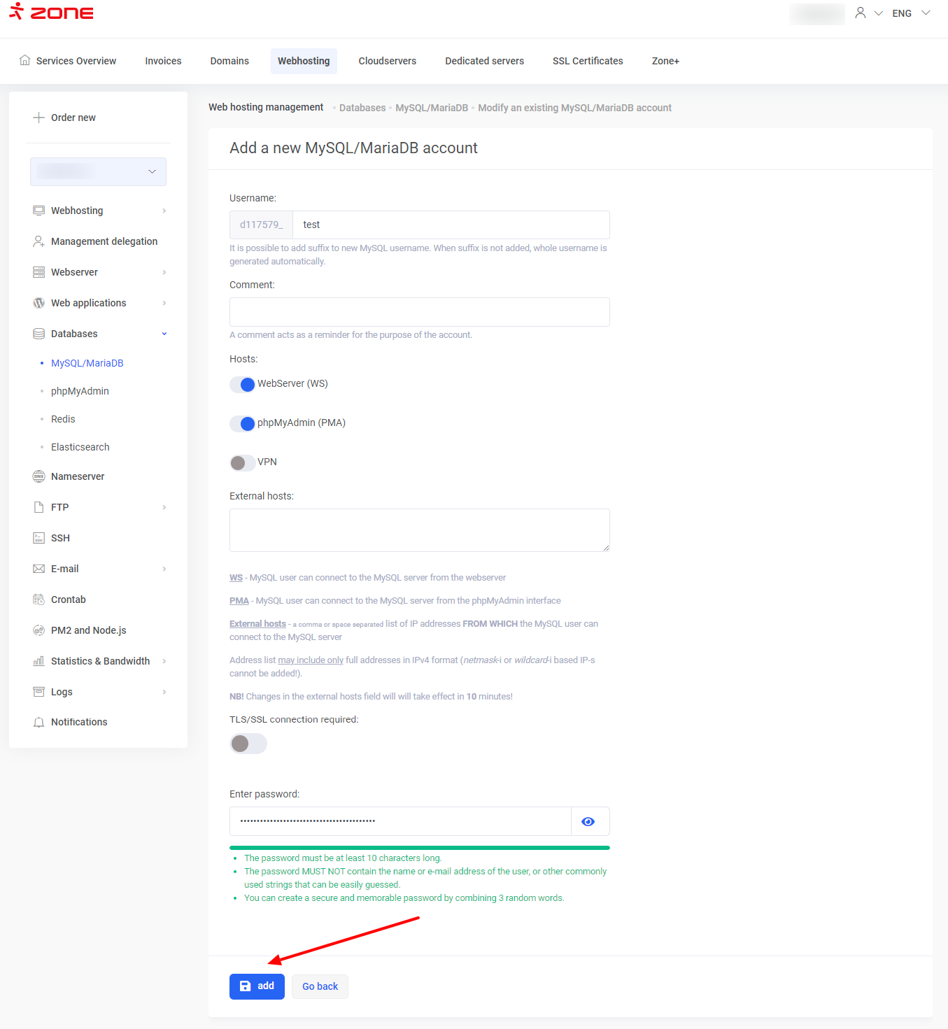Image resolution: width=948 pixels, height=1029 pixels.
Task: Click the Services Overview home icon
Action: 25,60
